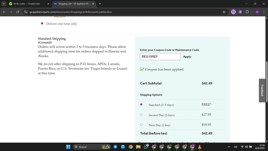Click the address bar URL
This screenshot has height=151, width=268.
click(x=71, y=12)
